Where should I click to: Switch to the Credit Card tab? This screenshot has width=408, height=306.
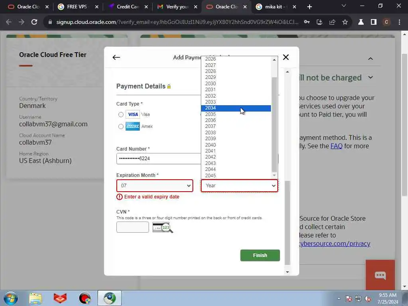(x=127, y=7)
